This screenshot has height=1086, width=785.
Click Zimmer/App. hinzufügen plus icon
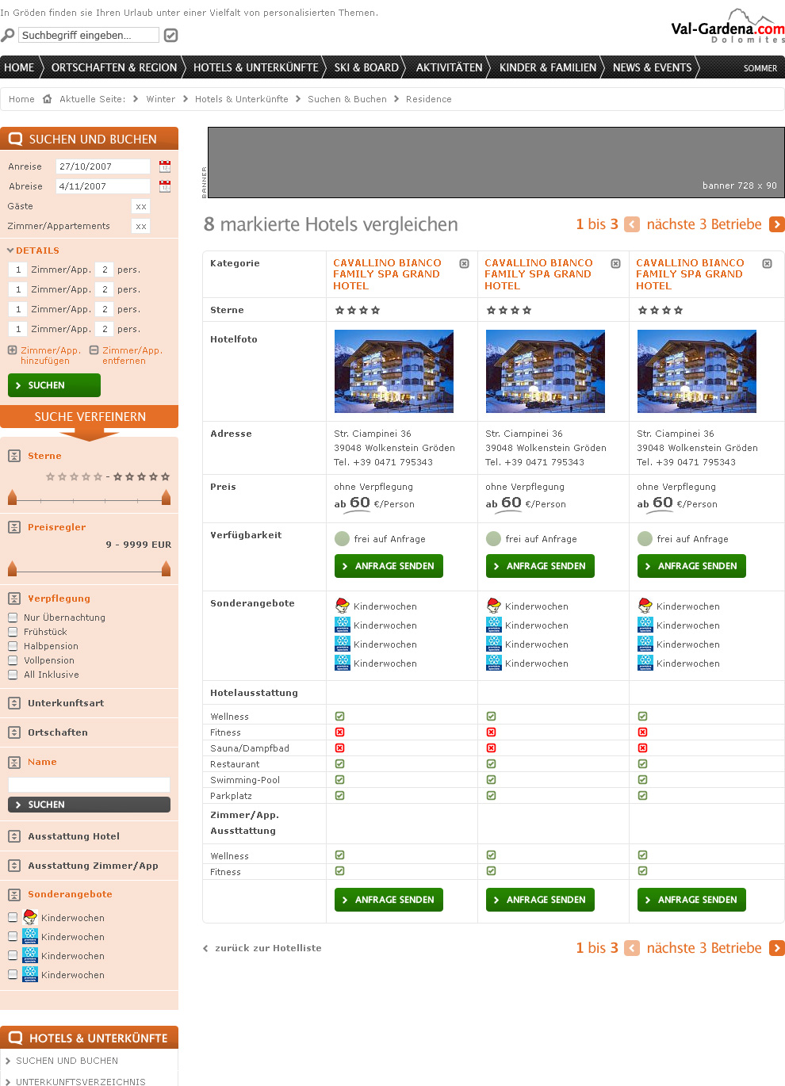pos(12,350)
